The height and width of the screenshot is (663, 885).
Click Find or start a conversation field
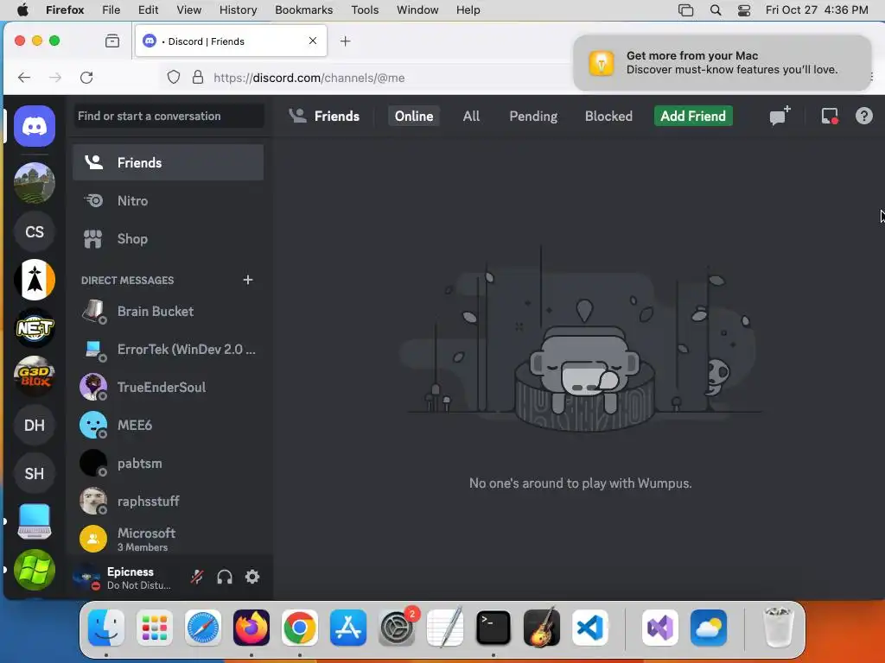(x=169, y=116)
